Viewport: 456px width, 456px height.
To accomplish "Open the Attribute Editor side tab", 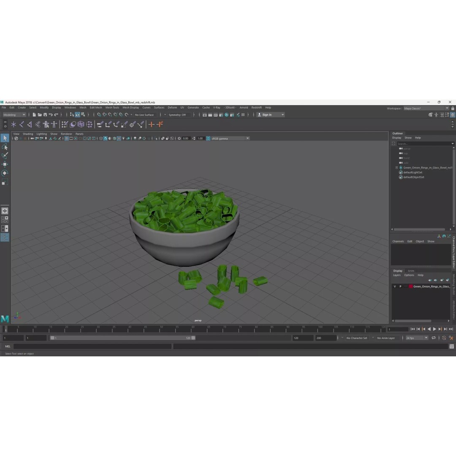I will 453,310.
